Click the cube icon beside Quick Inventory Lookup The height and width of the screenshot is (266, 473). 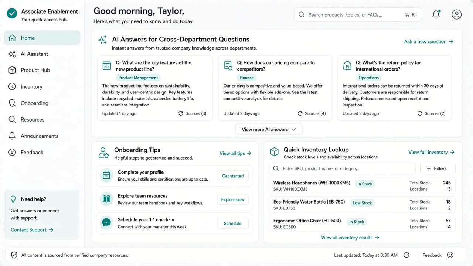pyautogui.click(x=274, y=152)
